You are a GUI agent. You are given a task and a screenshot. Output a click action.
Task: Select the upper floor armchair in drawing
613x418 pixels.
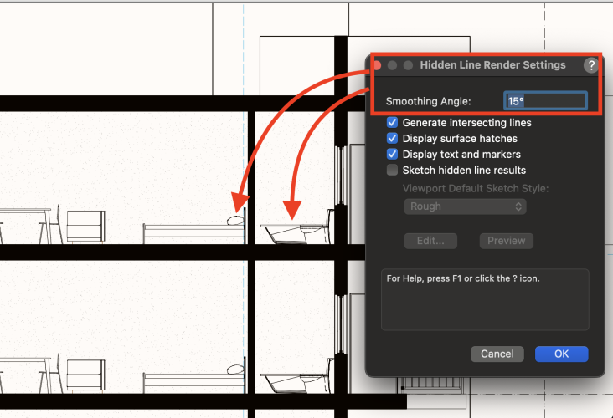point(85,227)
